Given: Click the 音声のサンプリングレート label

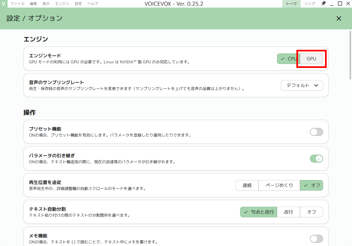Looking at the screenshot, I should click(56, 82).
